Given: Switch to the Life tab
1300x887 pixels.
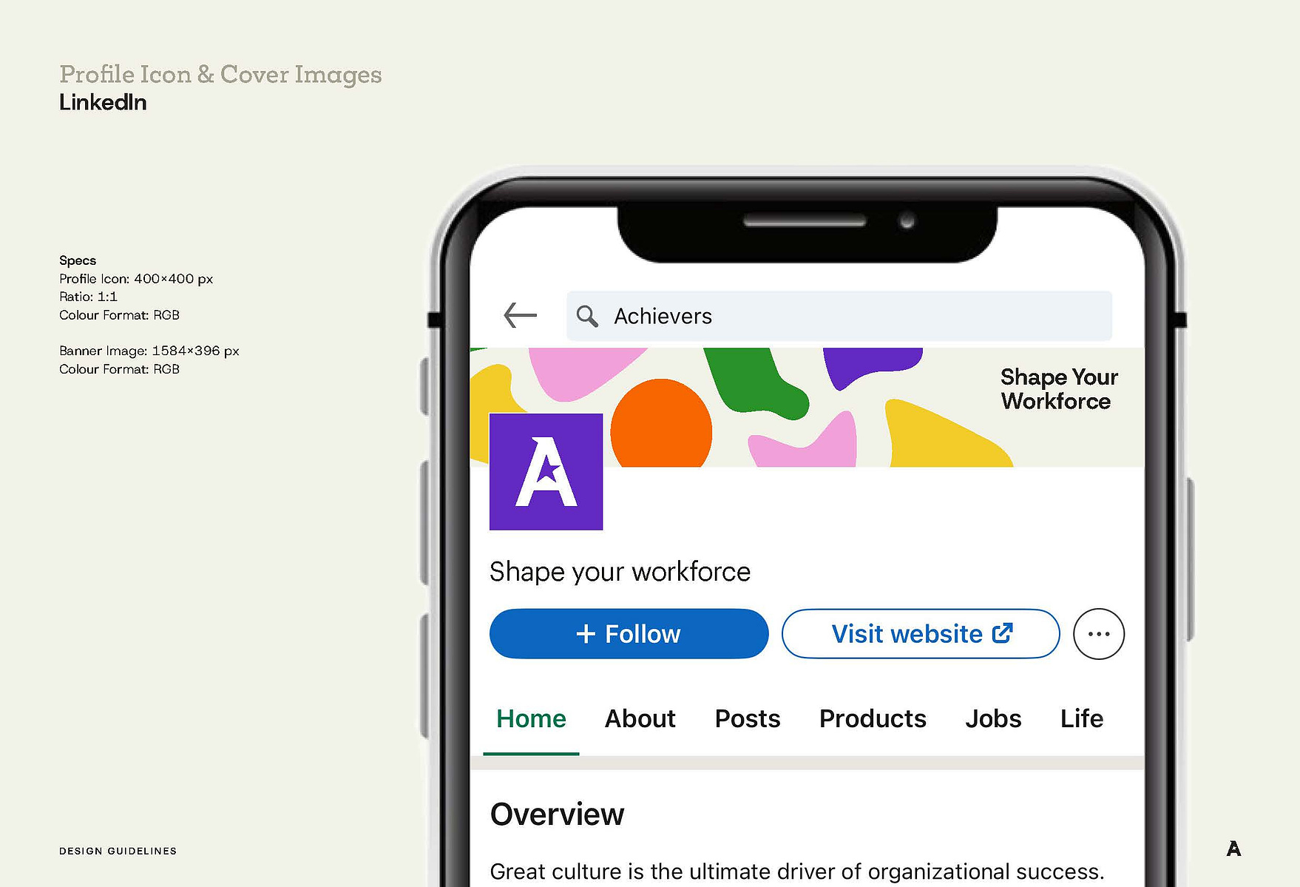Looking at the screenshot, I should [x=1082, y=718].
